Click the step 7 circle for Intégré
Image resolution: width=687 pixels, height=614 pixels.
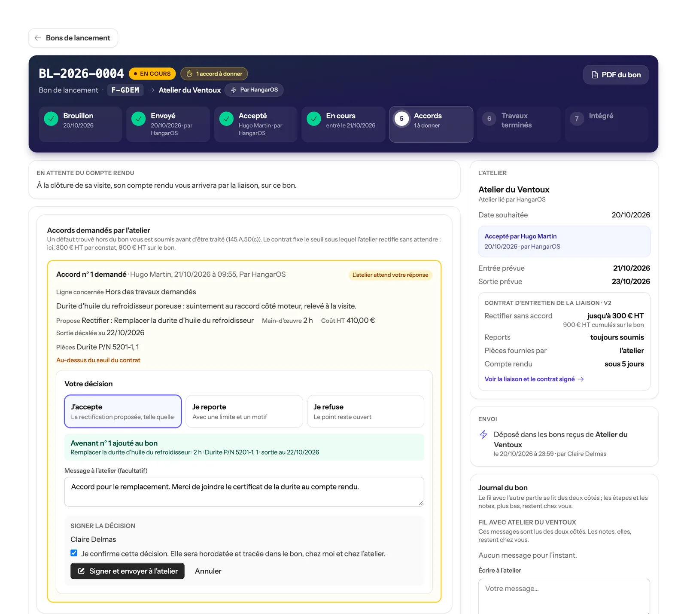577,119
